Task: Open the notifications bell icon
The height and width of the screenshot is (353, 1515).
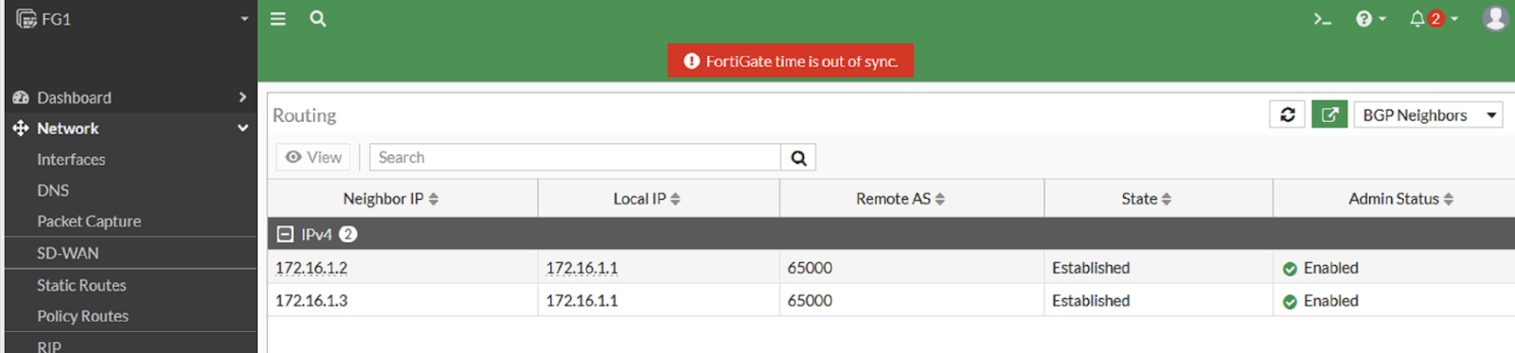Action: pos(1433,19)
